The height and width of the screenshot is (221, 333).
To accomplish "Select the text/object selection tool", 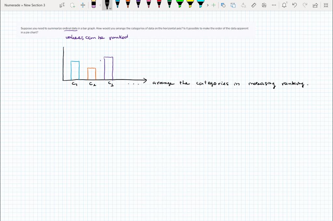I will click(62, 5).
